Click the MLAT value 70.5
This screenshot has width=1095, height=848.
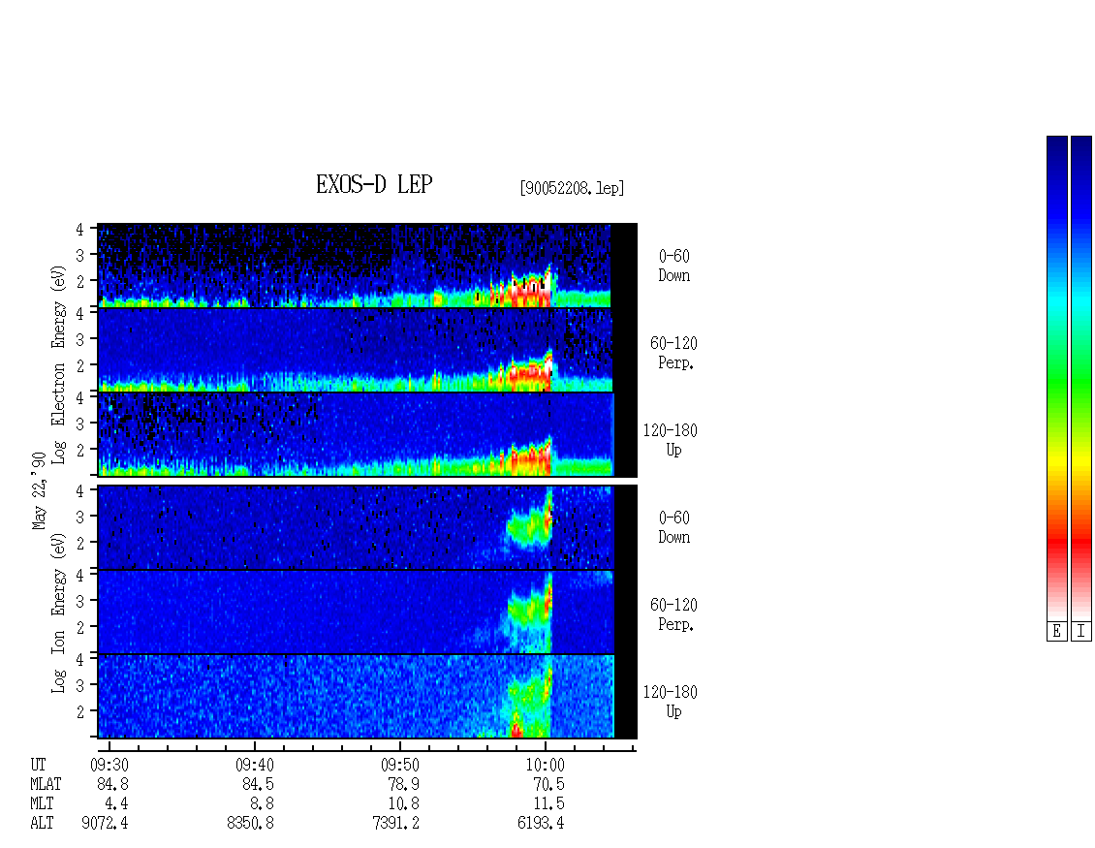click(x=548, y=784)
